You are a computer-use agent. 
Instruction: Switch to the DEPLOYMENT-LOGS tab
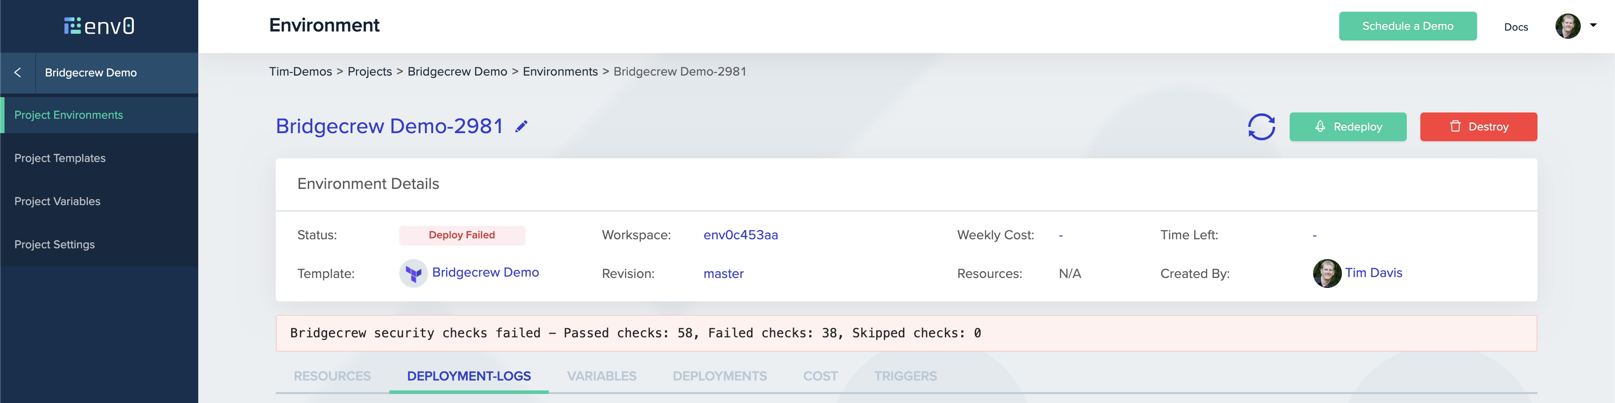[469, 376]
